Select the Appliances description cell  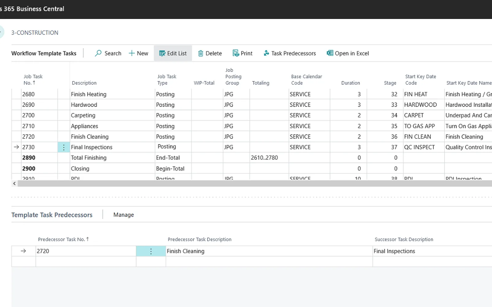(112, 126)
